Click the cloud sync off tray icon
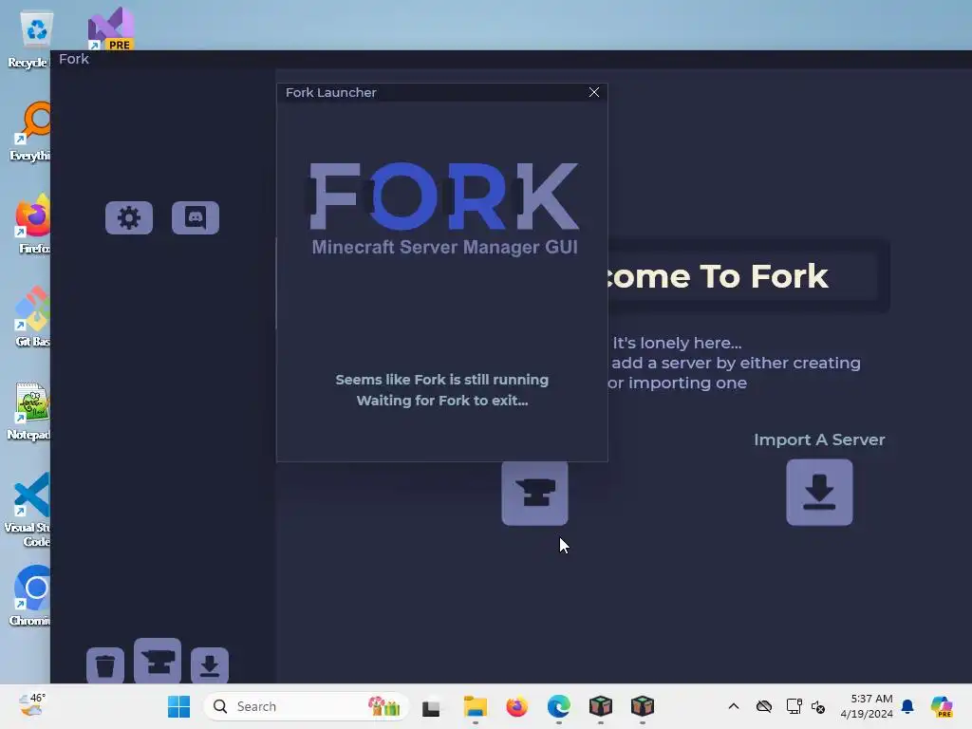Screen dimensions: 972x729 764,706
